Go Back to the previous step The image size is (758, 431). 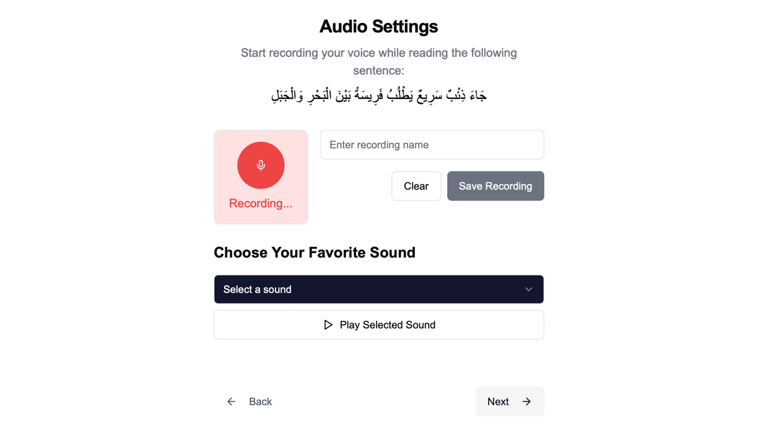pos(249,402)
